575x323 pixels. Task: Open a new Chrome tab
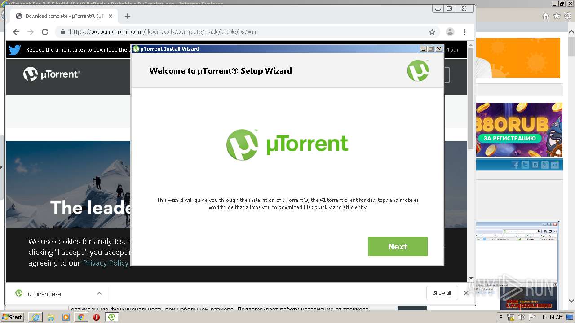coord(128,16)
